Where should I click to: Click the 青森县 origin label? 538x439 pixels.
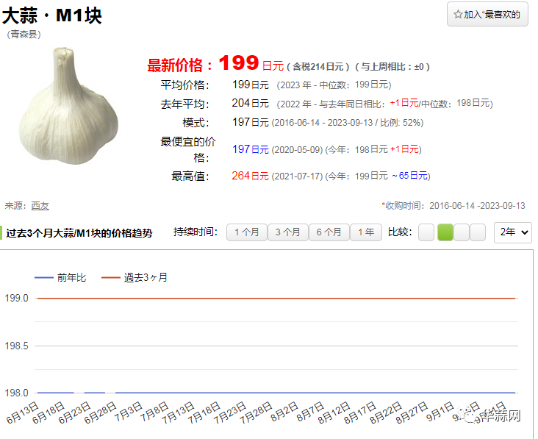click(x=24, y=34)
